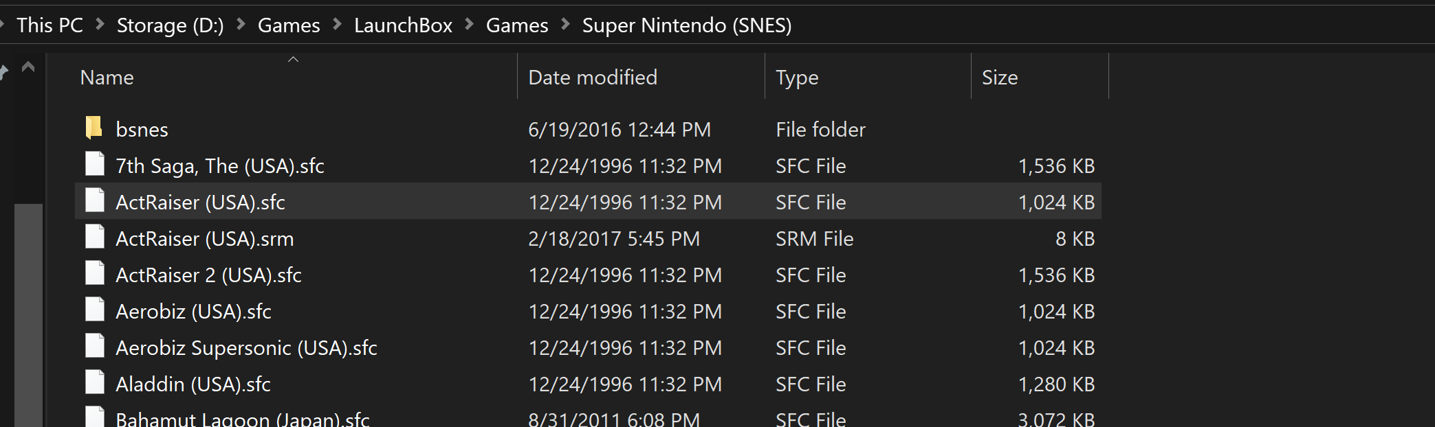1435x427 pixels.
Task: Click the file icon for Aladdin (USA).sfc
Action: (94, 383)
